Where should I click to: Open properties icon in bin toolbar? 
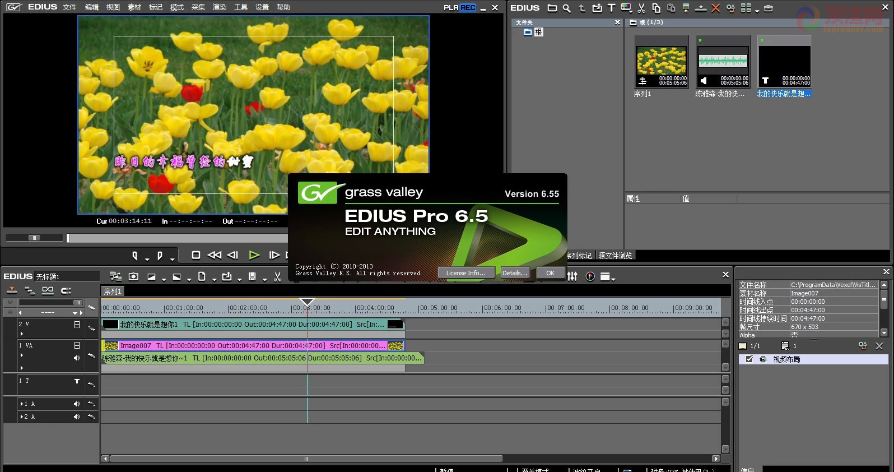pos(730,8)
